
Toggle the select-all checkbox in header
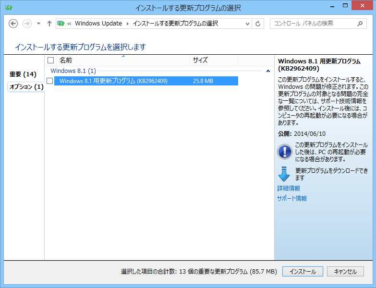pos(50,60)
